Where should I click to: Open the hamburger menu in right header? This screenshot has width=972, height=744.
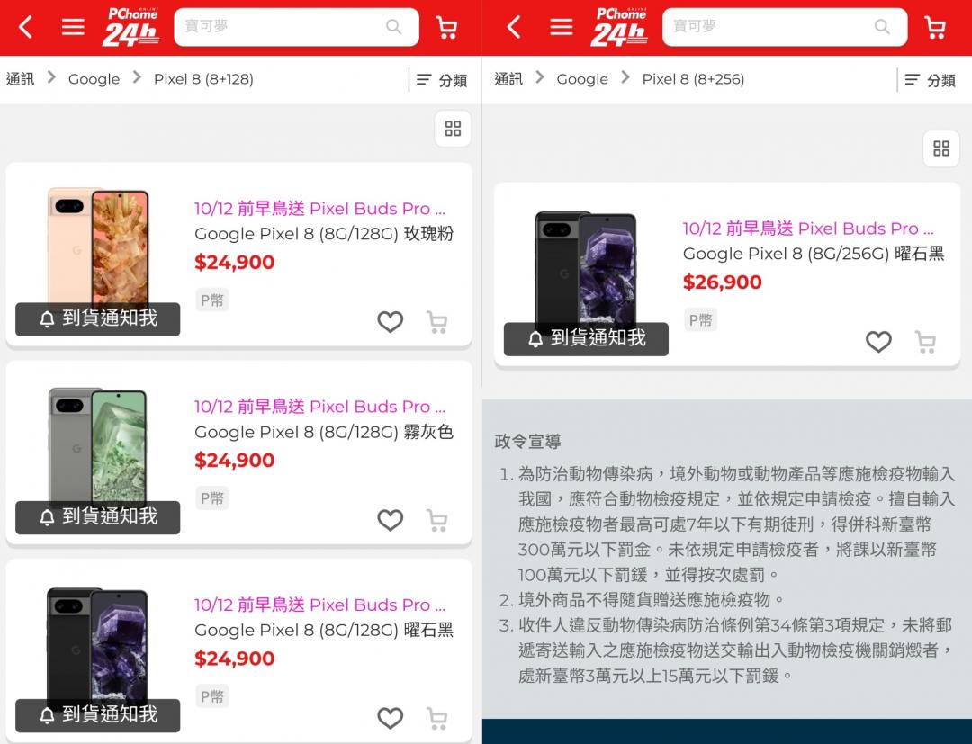coord(561,27)
